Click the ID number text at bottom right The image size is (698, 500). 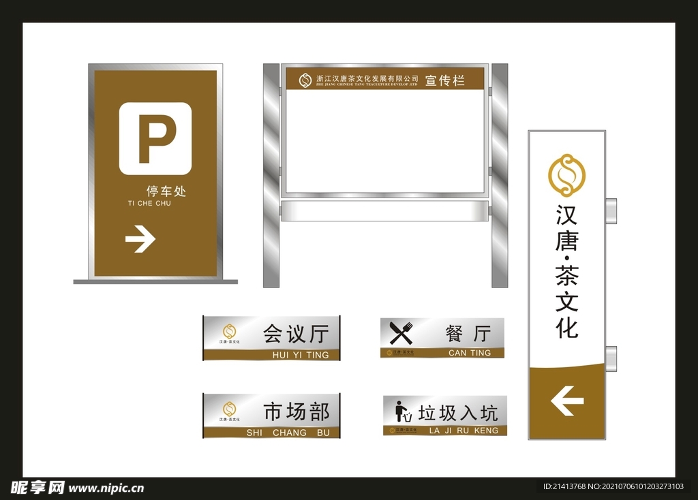(613, 486)
